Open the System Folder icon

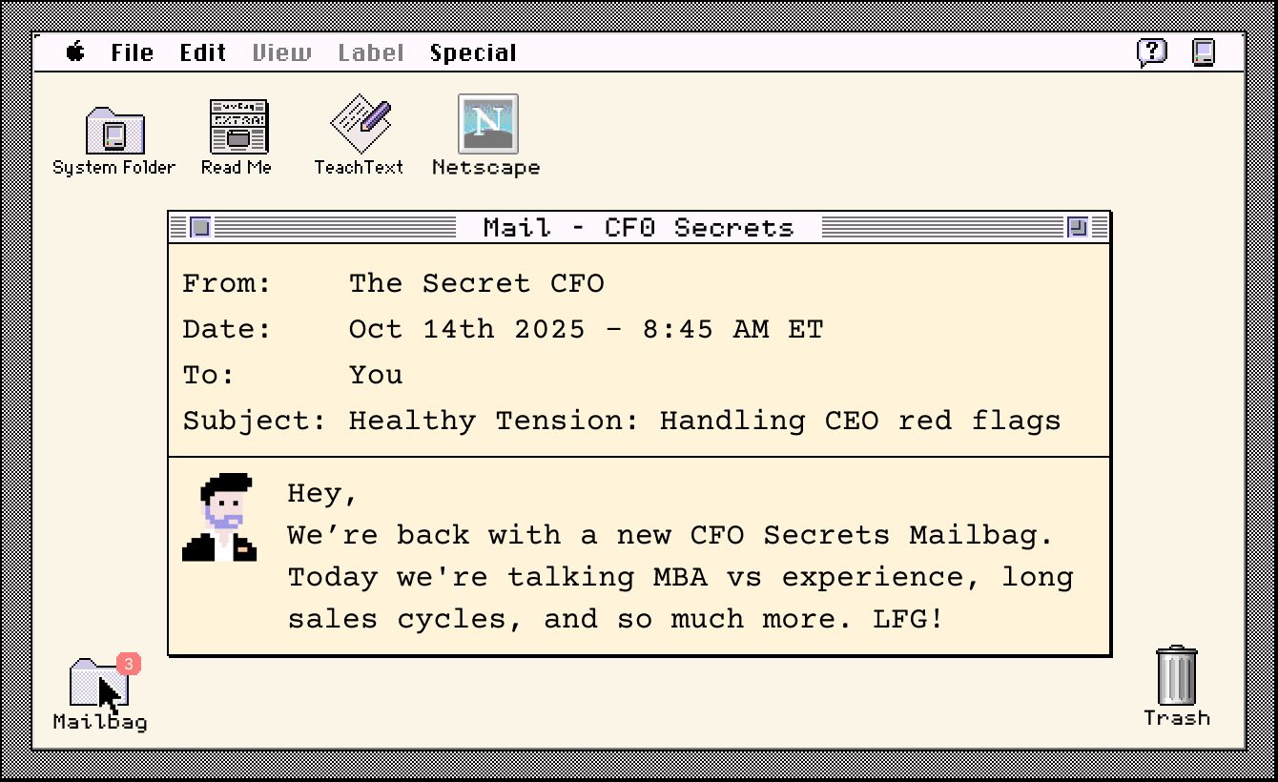click(114, 131)
